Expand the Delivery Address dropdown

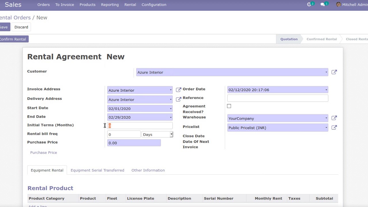(170, 99)
